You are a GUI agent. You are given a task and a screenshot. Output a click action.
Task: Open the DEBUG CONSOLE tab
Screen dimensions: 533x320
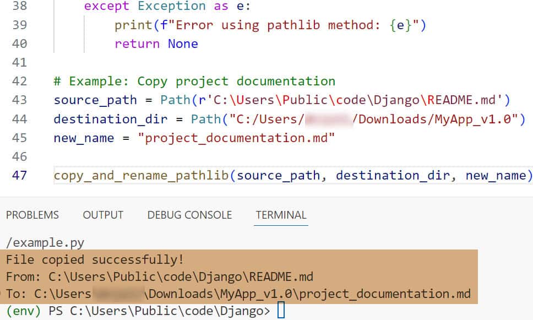point(189,215)
